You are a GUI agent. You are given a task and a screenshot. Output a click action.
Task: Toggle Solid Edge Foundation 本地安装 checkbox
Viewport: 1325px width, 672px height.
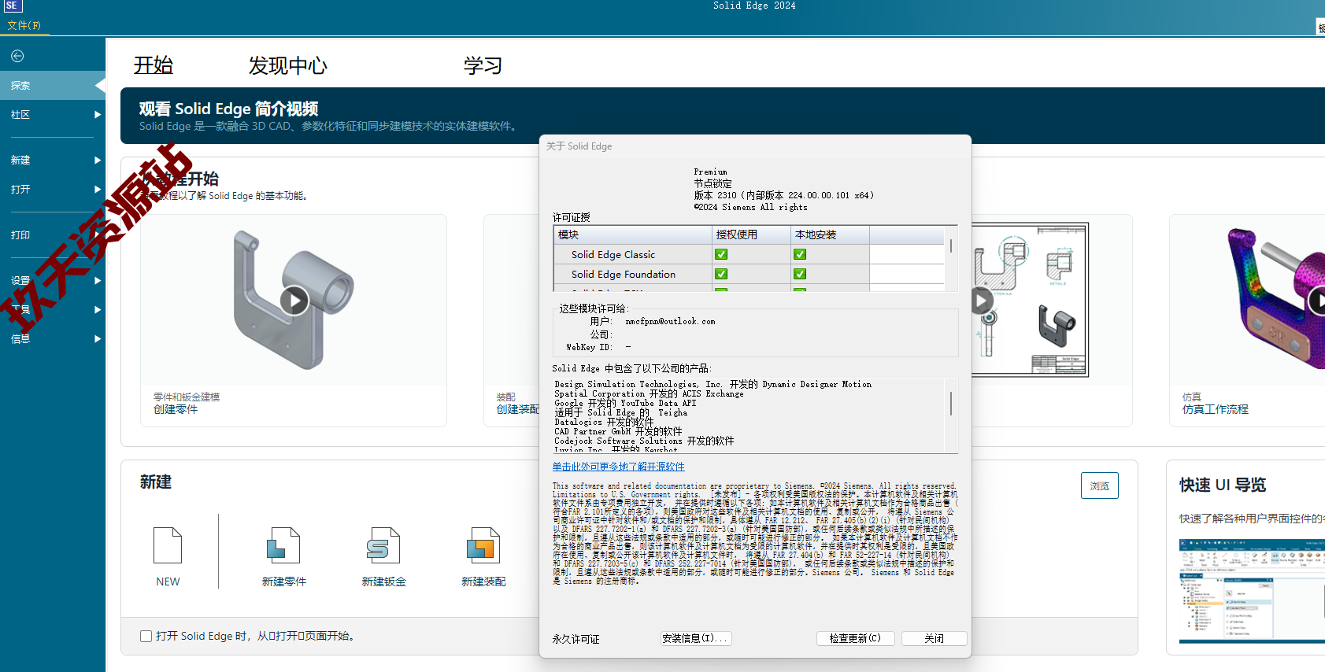[800, 274]
